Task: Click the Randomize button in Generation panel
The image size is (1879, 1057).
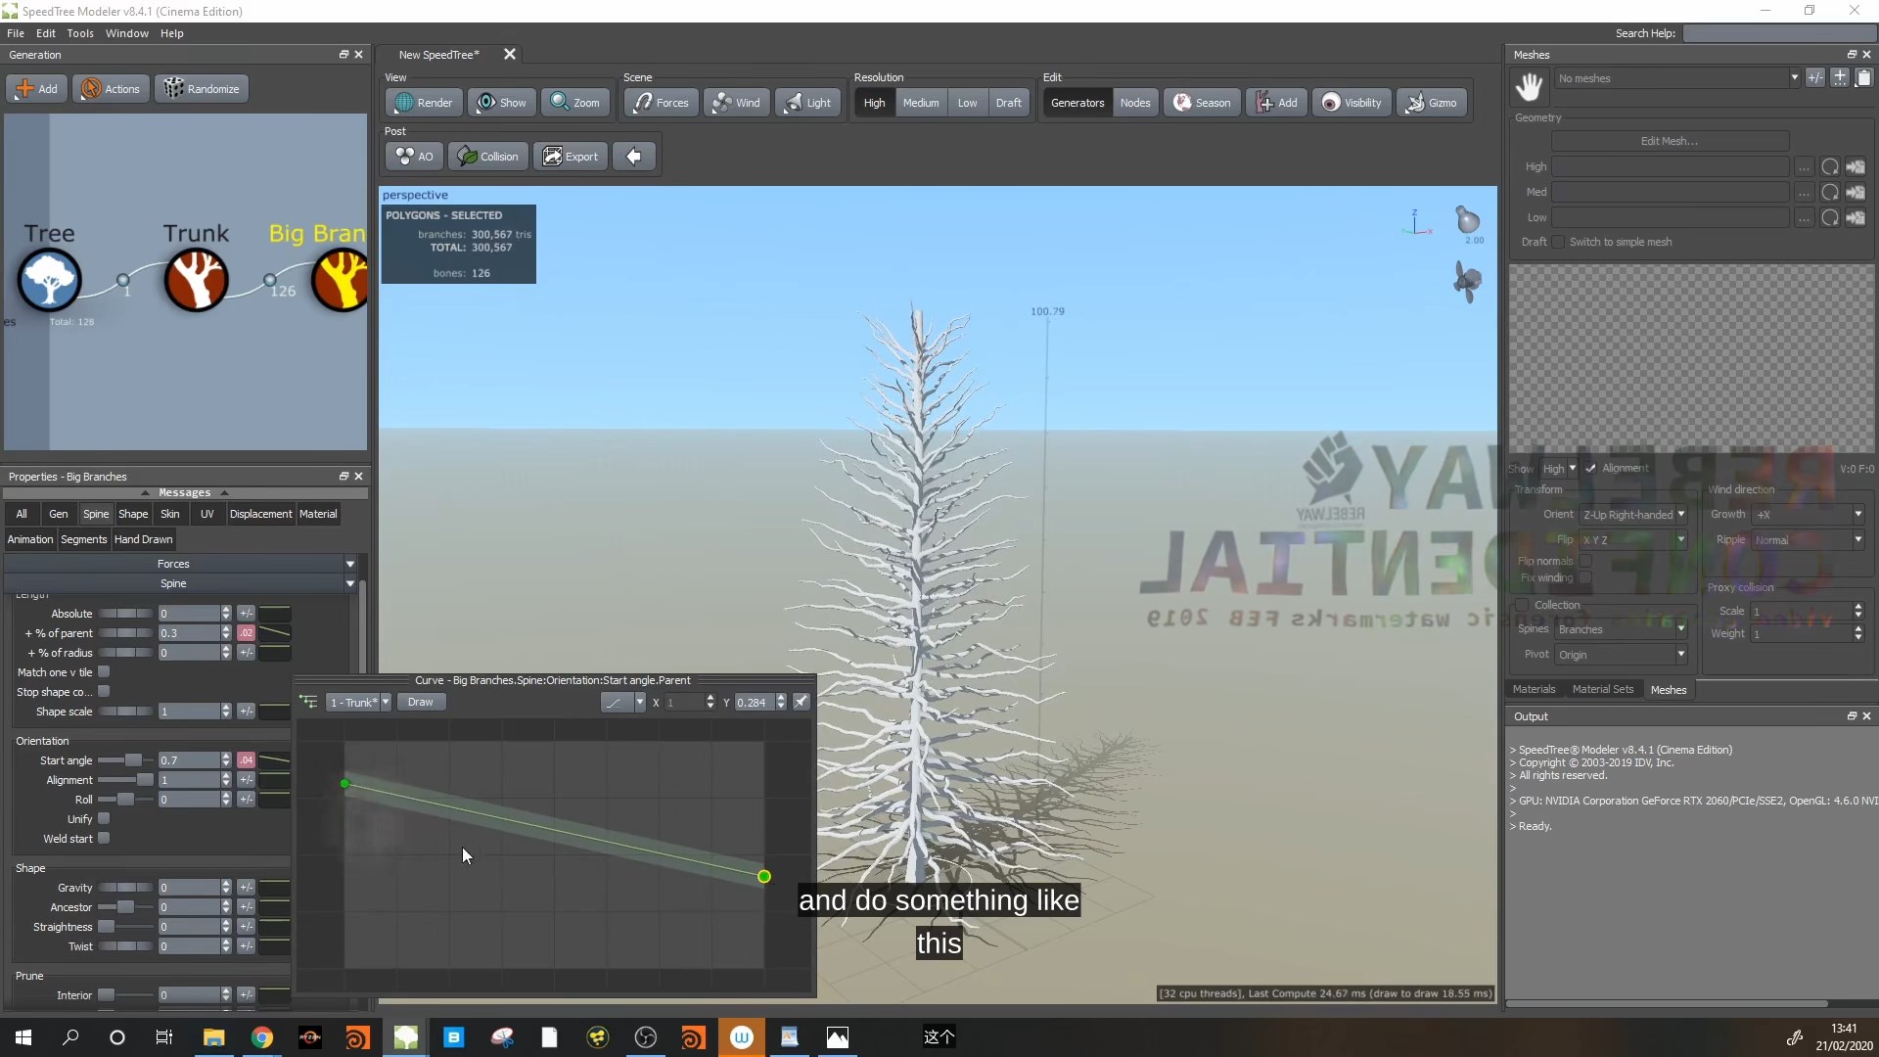Action: (x=202, y=88)
